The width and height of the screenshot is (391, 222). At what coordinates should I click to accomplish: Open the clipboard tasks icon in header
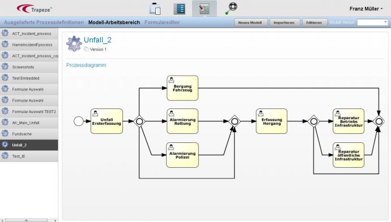click(155, 8)
